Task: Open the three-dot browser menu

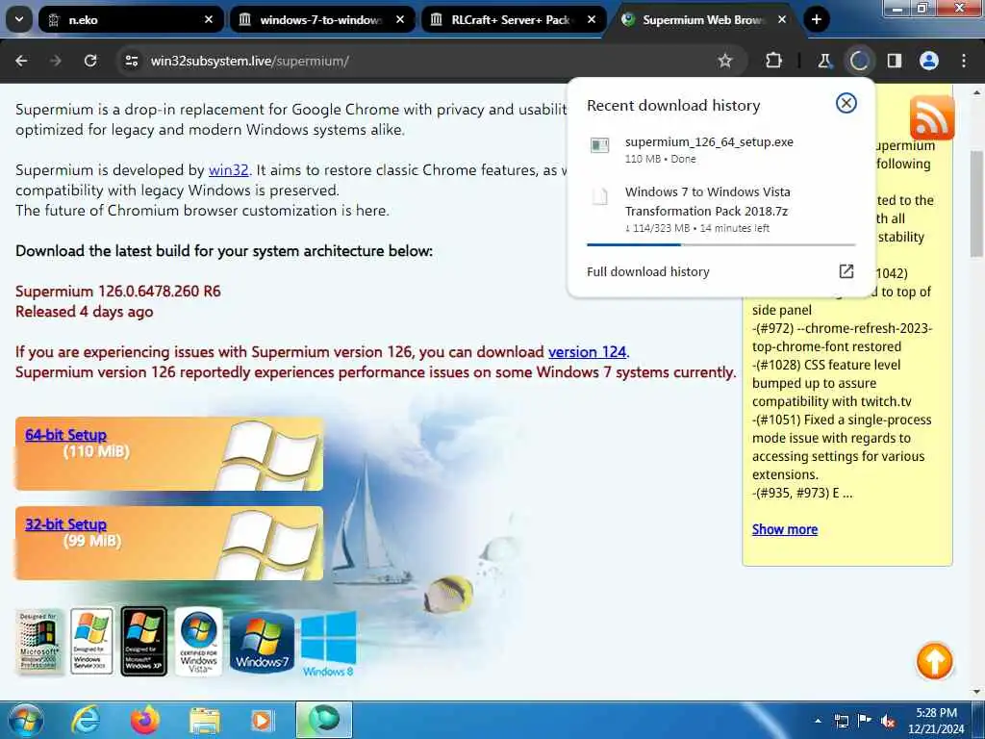Action: tap(964, 61)
